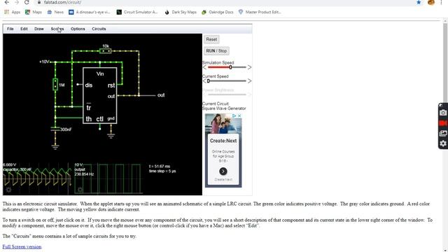Open the Circuit Simulator A... bookmark
Image resolution: width=448 pixels, height=252 pixels.
pos(137,12)
